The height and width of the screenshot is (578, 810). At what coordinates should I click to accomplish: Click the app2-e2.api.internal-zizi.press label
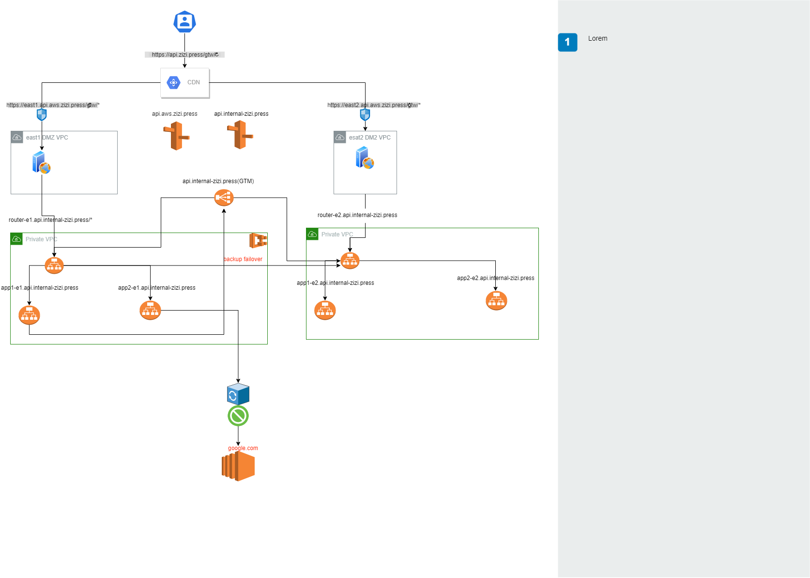coord(496,278)
